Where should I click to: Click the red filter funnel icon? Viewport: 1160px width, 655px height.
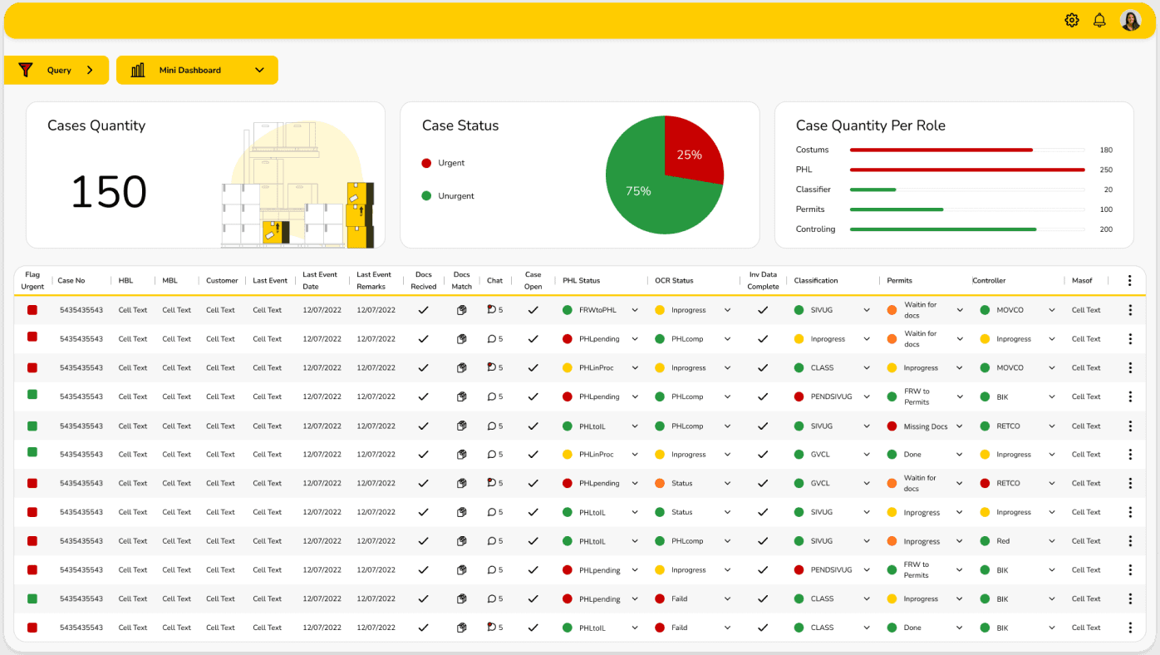tap(26, 70)
